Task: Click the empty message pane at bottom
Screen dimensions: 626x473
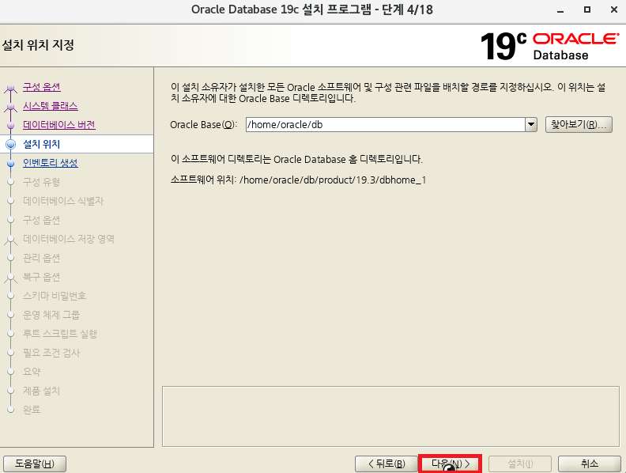Action: point(390,416)
